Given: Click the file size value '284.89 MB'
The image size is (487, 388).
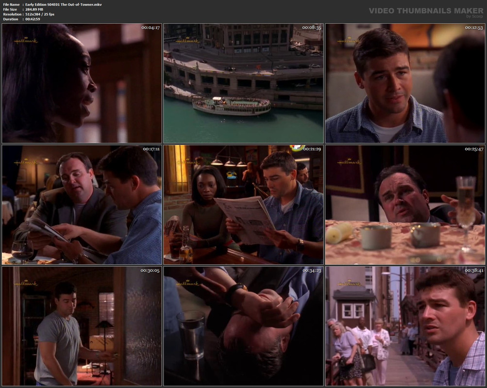Looking at the screenshot, I should (34, 9).
